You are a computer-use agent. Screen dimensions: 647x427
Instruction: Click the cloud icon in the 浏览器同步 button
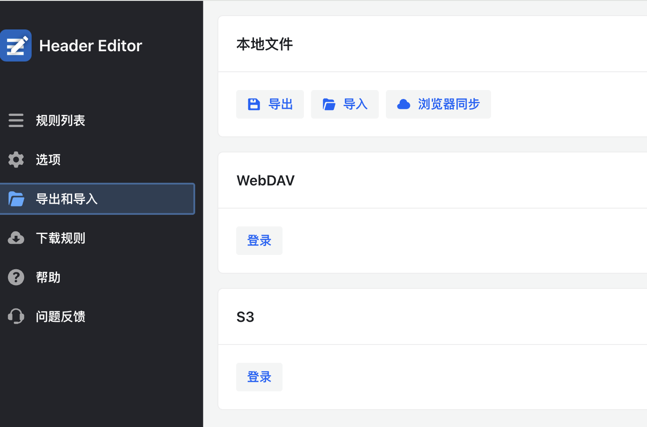[404, 104]
